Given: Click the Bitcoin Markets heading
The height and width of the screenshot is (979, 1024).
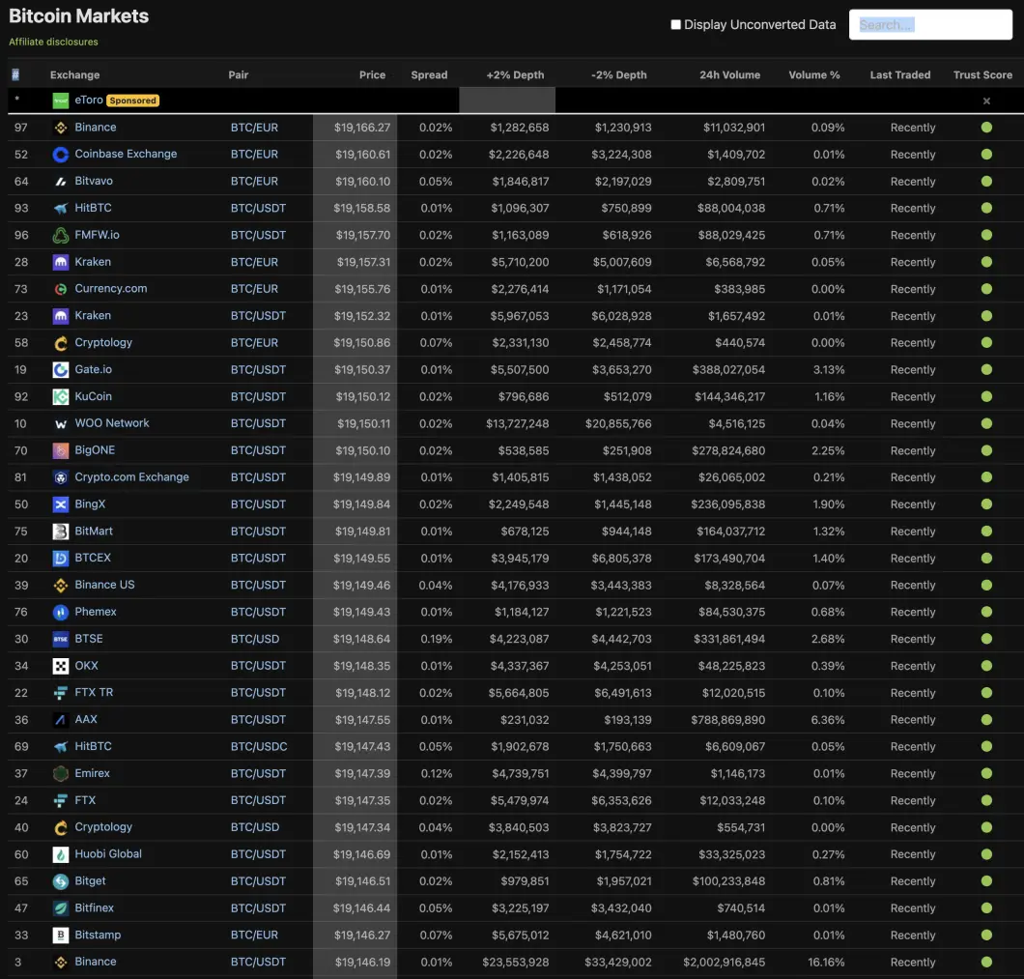Looking at the screenshot, I should pos(78,15).
